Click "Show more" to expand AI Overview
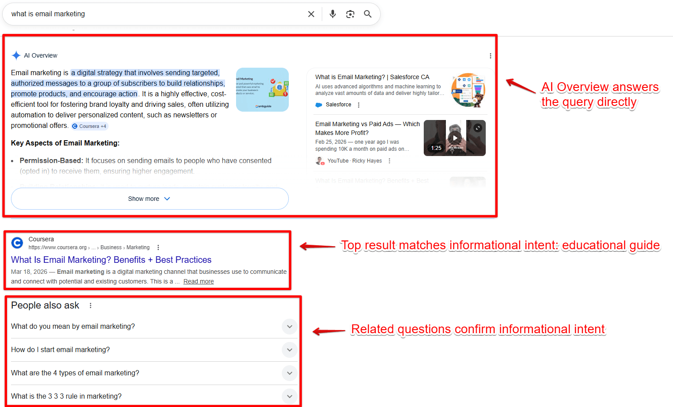This screenshot has height=407, width=673. tap(149, 199)
